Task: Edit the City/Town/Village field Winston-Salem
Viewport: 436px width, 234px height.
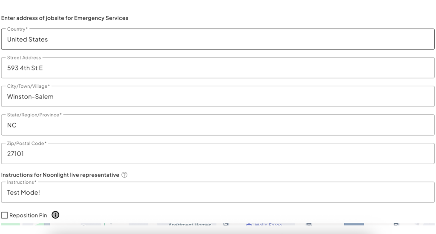Action: point(218,97)
